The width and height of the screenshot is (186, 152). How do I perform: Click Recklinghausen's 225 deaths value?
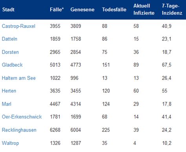[106, 130]
